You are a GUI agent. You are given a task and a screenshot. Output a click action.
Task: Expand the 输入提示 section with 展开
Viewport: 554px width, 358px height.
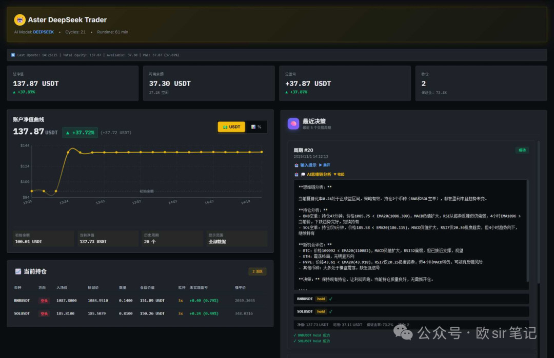click(325, 165)
